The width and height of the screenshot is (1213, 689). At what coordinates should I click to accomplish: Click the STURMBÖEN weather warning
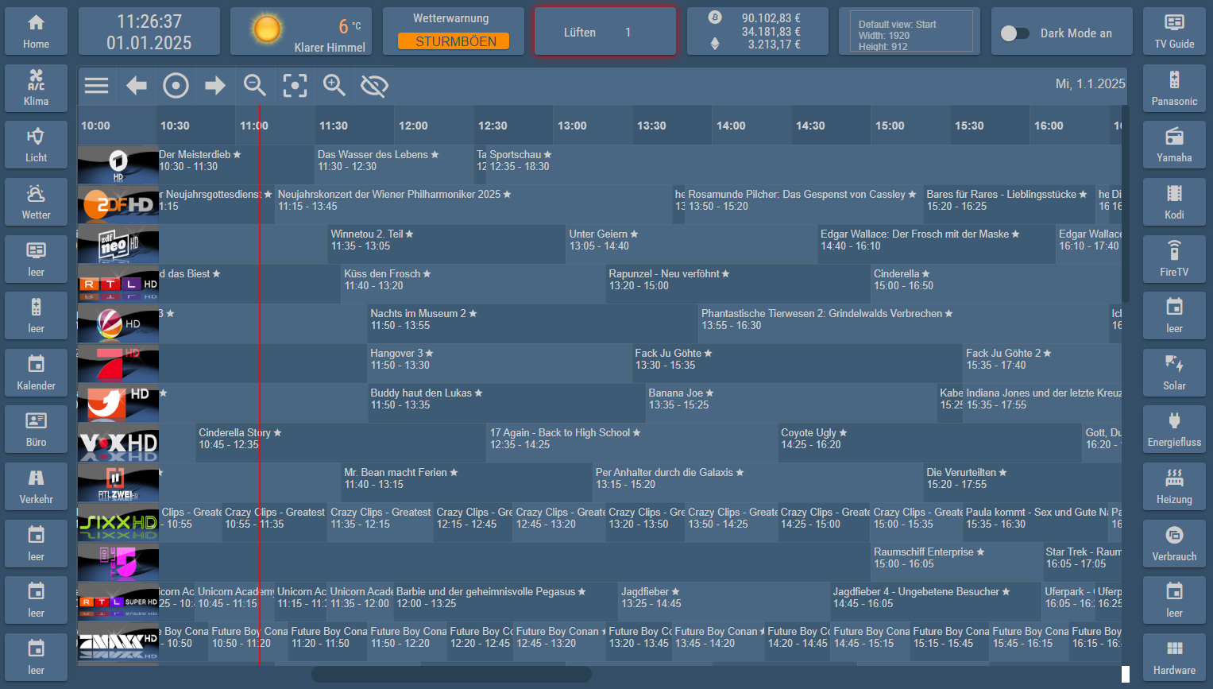tap(454, 41)
